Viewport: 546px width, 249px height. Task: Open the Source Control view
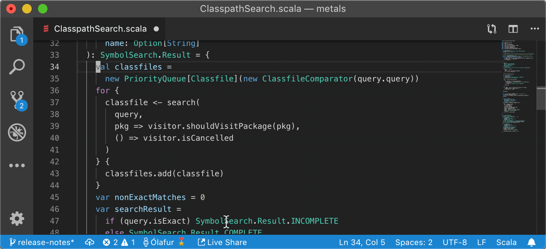17,100
